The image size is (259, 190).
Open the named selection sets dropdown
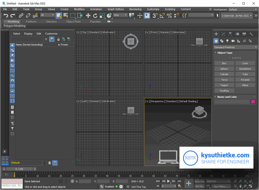(x=201, y=15)
